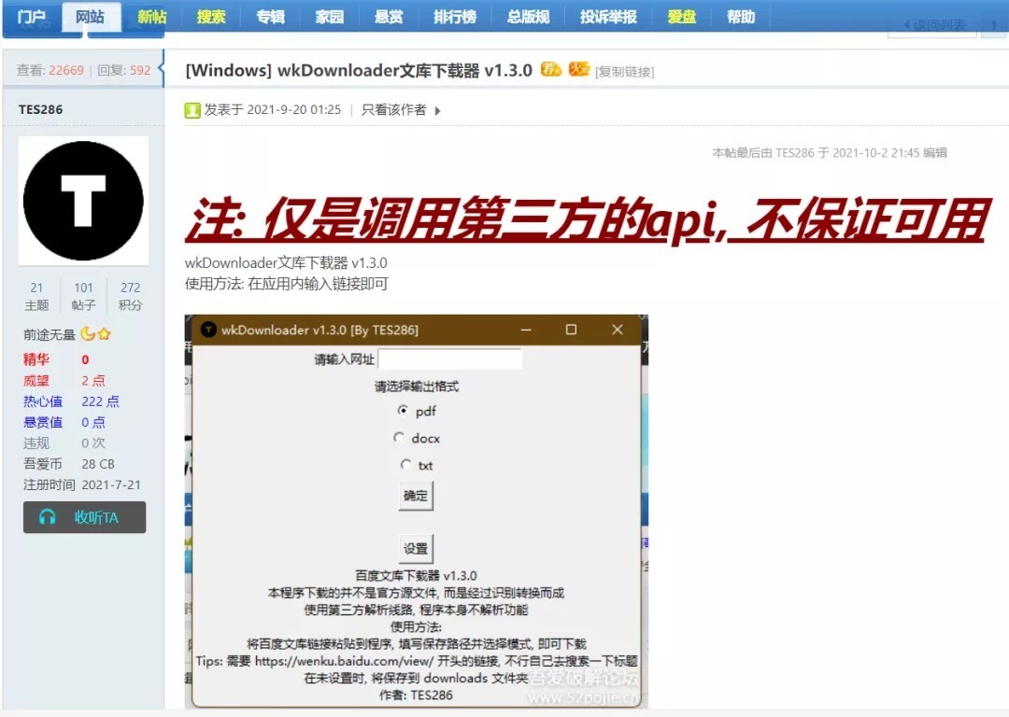Click the recommended badge icon beside title

[551, 69]
